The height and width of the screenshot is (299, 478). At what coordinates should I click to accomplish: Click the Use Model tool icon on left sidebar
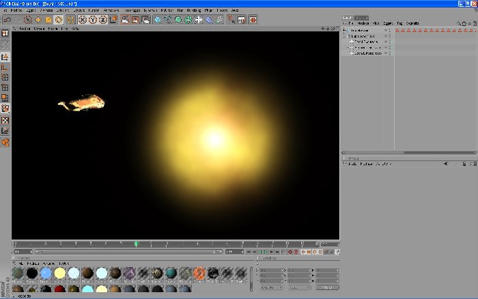[x=5, y=57]
